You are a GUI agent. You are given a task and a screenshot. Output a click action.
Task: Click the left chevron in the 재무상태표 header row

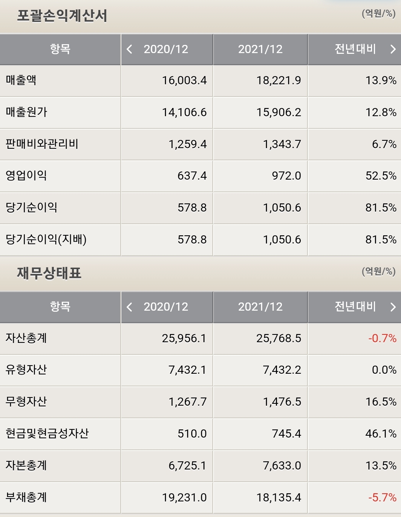pyautogui.click(x=130, y=307)
